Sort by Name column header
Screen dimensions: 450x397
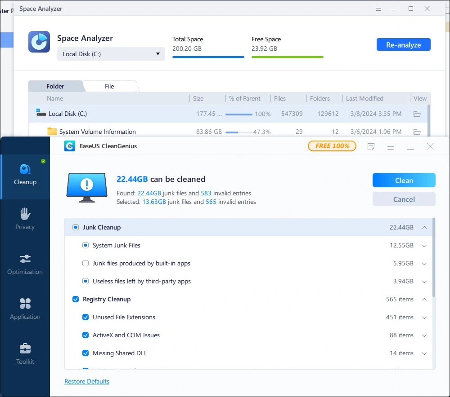tap(55, 98)
